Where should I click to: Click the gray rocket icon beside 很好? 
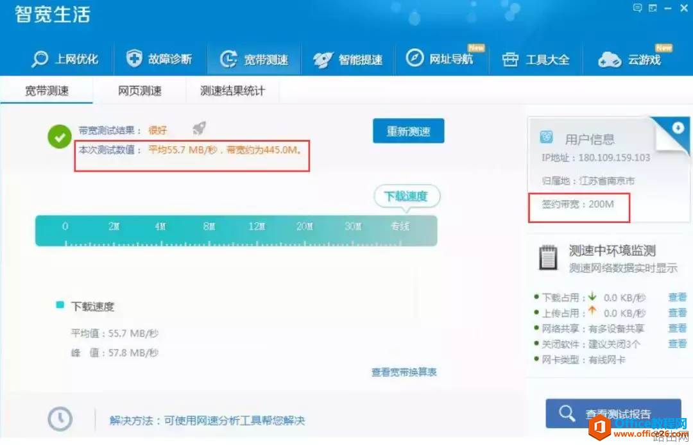click(x=200, y=128)
